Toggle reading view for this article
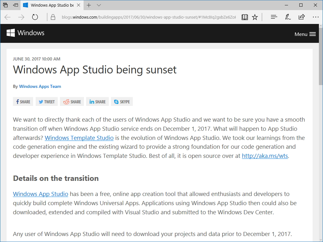This screenshot has height=242, width=323. tap(244, 17)
